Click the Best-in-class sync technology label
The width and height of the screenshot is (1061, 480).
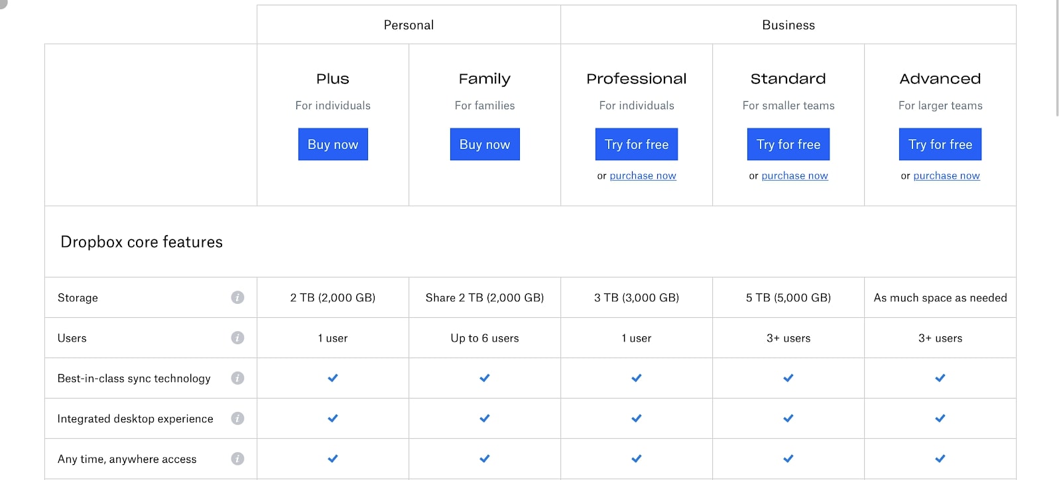(134, 379)
